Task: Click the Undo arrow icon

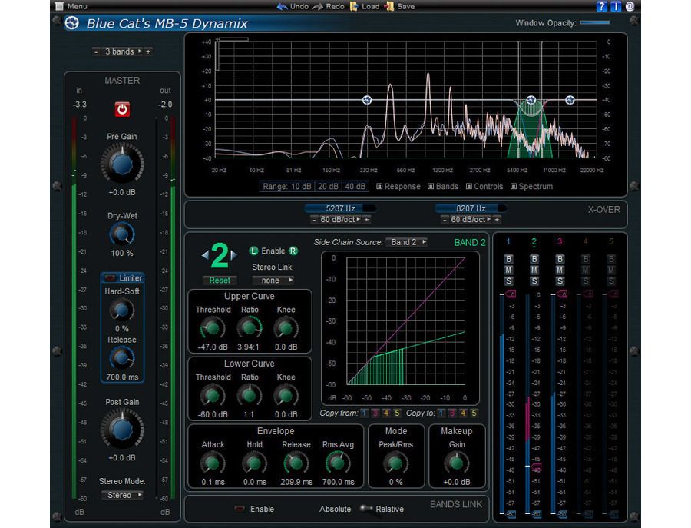Action: point(282,7)
